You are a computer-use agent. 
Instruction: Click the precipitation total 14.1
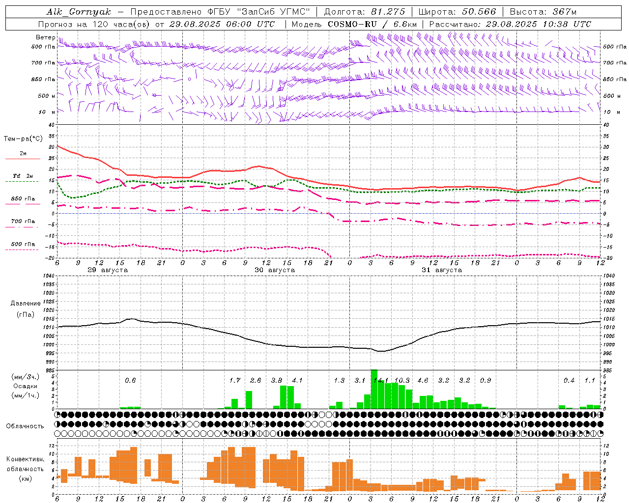coord(381,380)
